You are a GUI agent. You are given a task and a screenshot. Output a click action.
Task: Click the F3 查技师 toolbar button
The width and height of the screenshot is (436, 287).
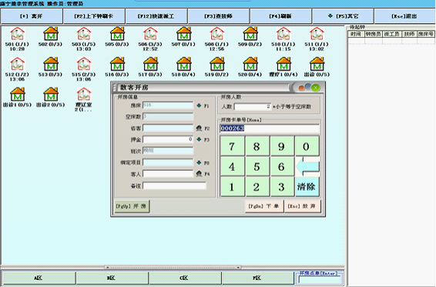point(219,16)
